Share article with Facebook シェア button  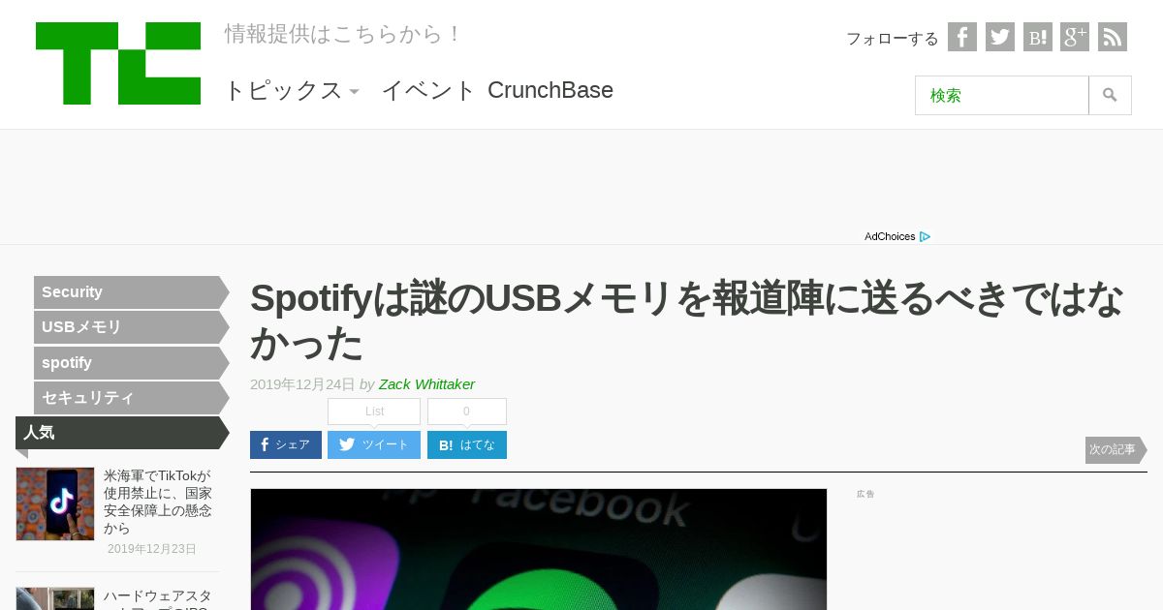(x=286, y=444)
